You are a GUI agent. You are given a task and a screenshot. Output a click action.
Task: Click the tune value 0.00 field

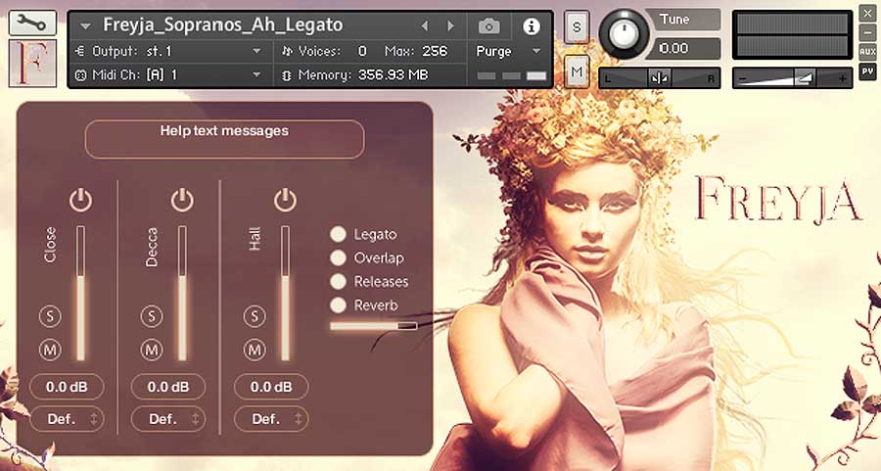point(682,48)
